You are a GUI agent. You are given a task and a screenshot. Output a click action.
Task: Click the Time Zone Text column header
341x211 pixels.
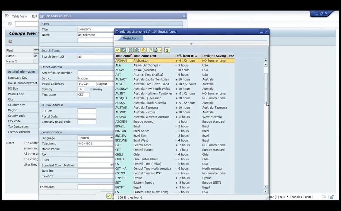154,56
